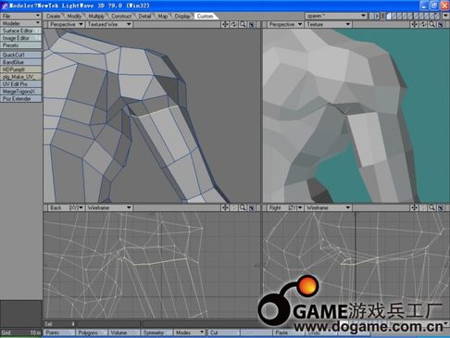Switch to the Display tab
The width and height of the screenshot is (450, 338).
click(182, 17)
